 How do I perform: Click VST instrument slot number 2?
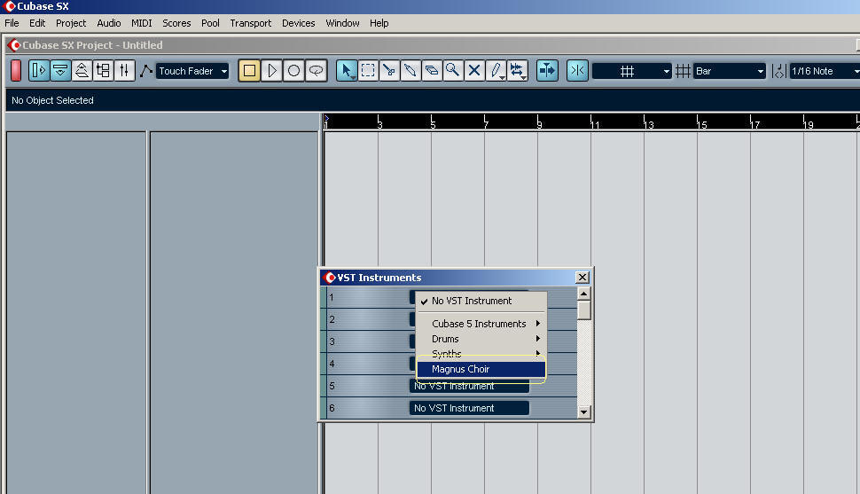(332, 319)
